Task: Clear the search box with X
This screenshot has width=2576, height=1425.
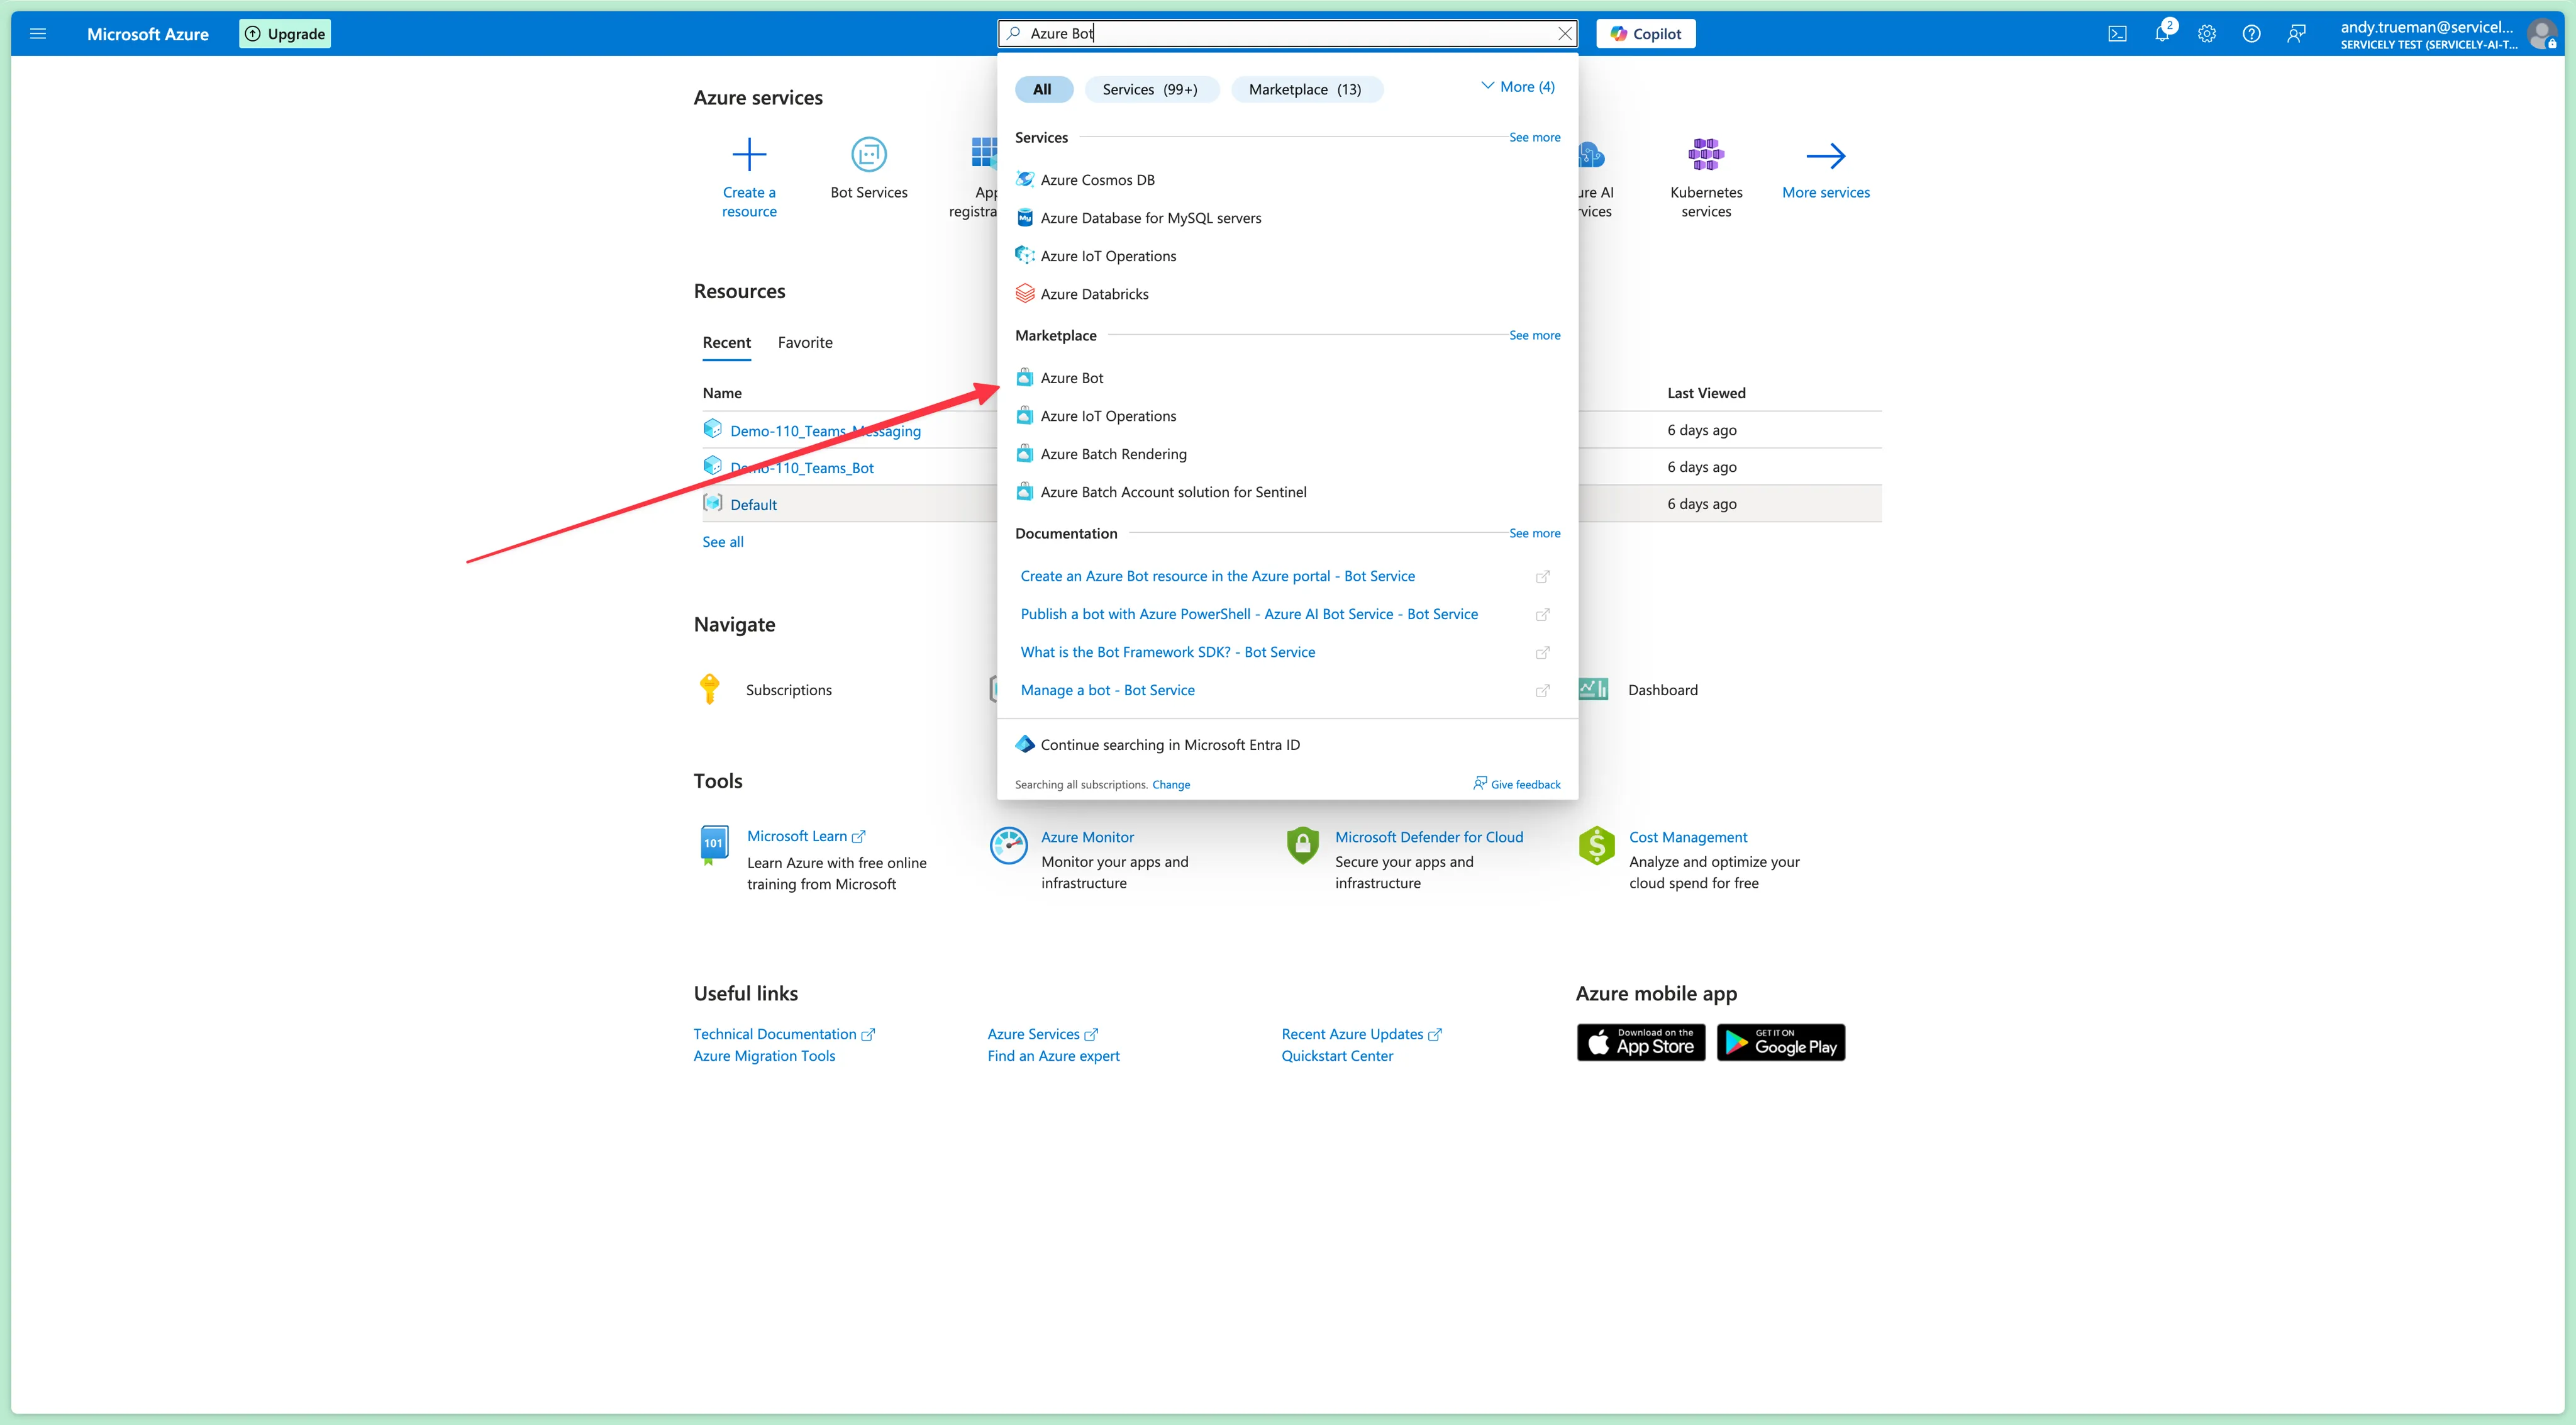Action: 1565,34
